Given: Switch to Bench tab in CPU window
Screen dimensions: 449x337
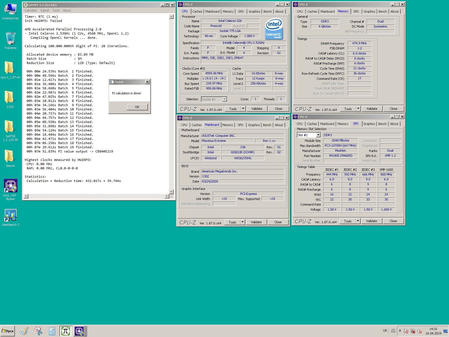Looking at the screenshot, I should [x=267, y=12].
